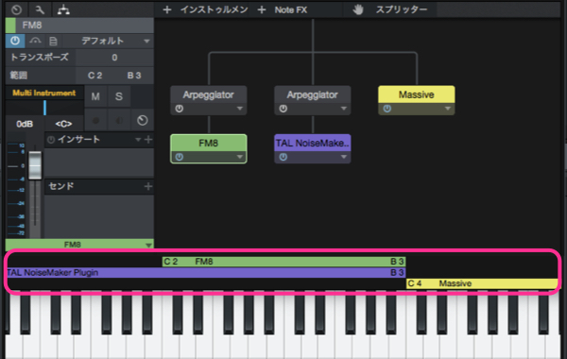Select the green FM8 key range bar
567x359 pixels.
tap(283, 262)
